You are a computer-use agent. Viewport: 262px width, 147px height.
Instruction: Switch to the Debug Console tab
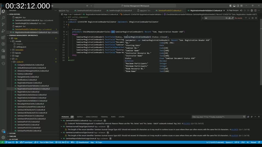pos(92,117)
